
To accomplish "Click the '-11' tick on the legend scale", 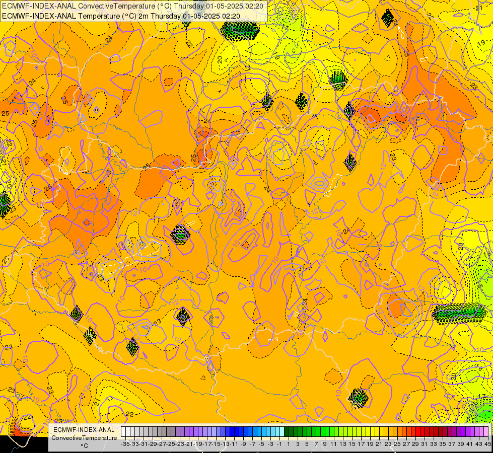I will click(x=234, y=444).
